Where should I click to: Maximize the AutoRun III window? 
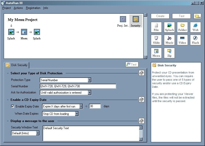click(x=197, y=3)
